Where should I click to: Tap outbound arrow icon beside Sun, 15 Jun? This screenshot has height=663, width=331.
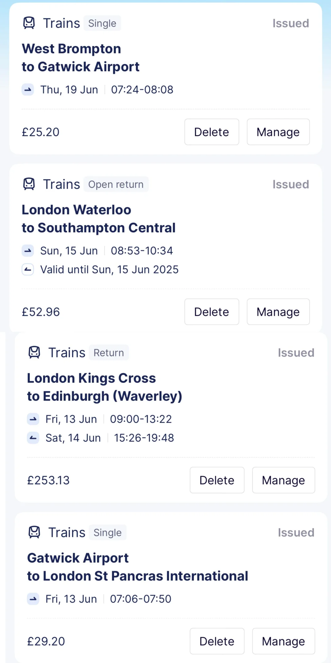point(28,251)
